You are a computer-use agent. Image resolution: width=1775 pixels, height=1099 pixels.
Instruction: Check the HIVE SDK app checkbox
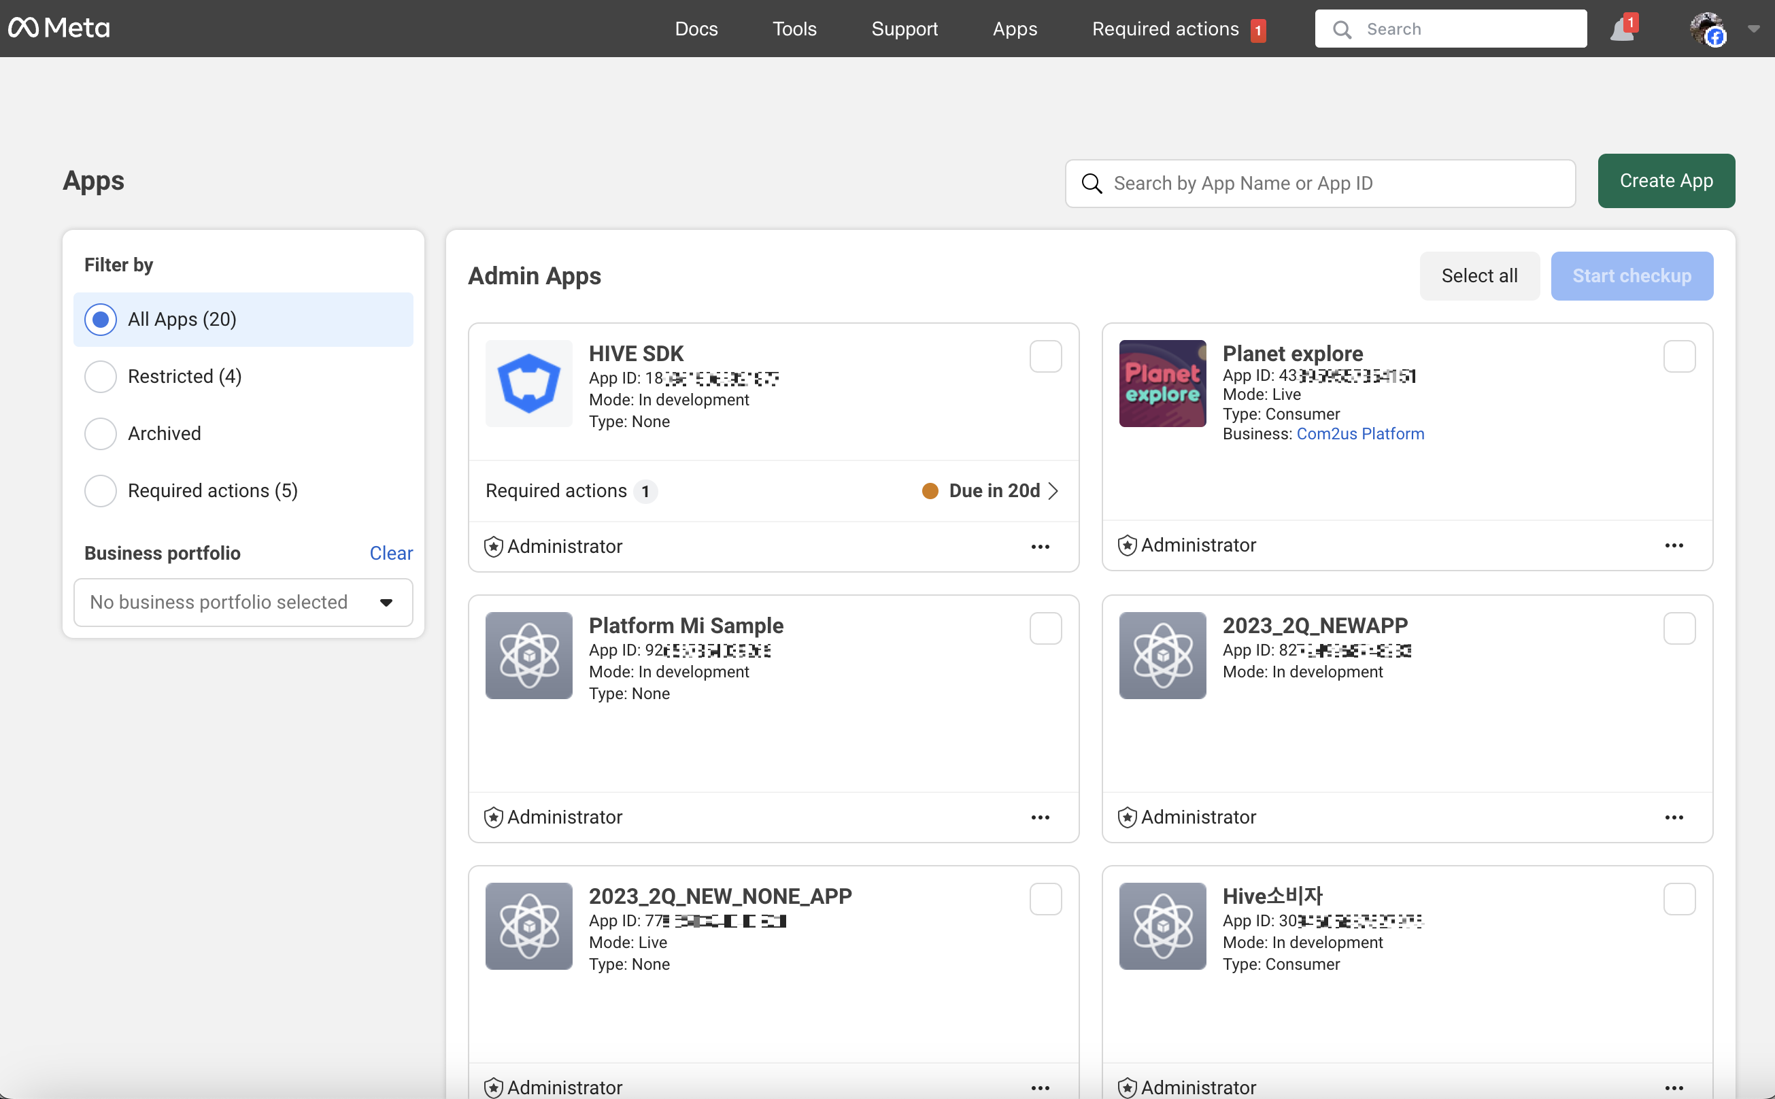1045,356
